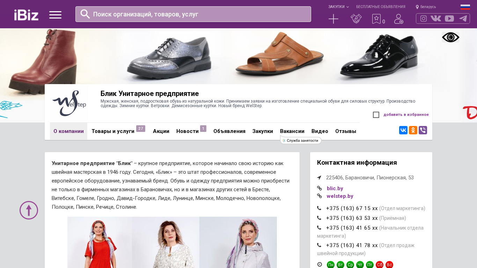477x268 pixels.
Task: Open the О компании tab
Action: pos(68,131)
